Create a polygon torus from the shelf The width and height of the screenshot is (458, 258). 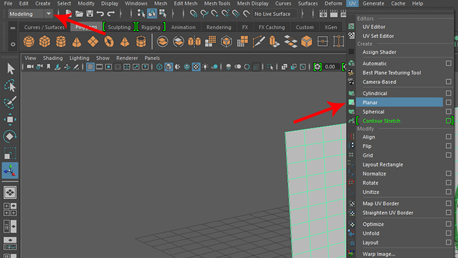point(109,41)
